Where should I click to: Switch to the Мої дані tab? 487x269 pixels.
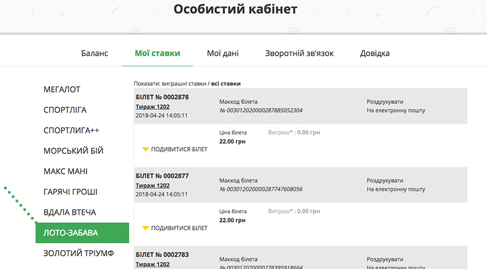(223, 53)
